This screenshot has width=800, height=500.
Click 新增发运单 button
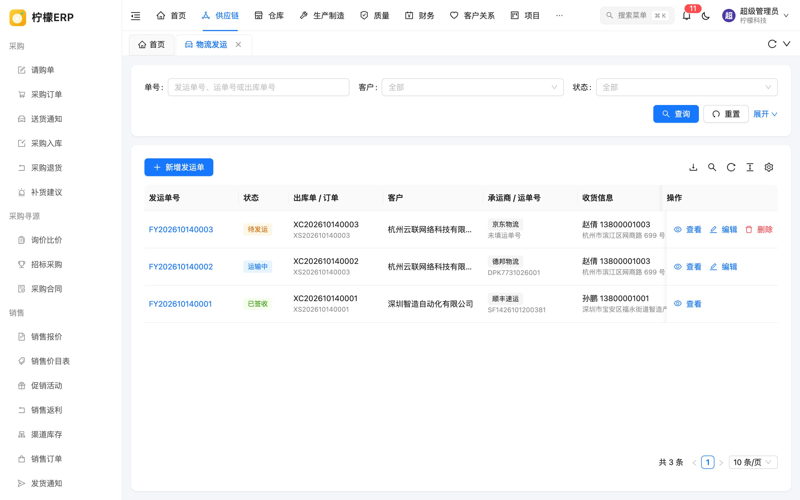(x=179, y=167)
